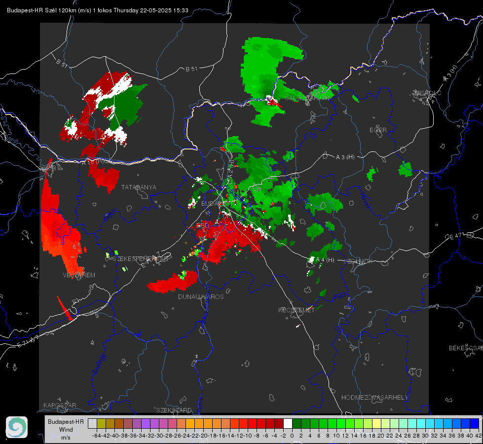Click the SZEKSZÁRD city label
This screenshot has height=444, width=483.
(174, 410)
